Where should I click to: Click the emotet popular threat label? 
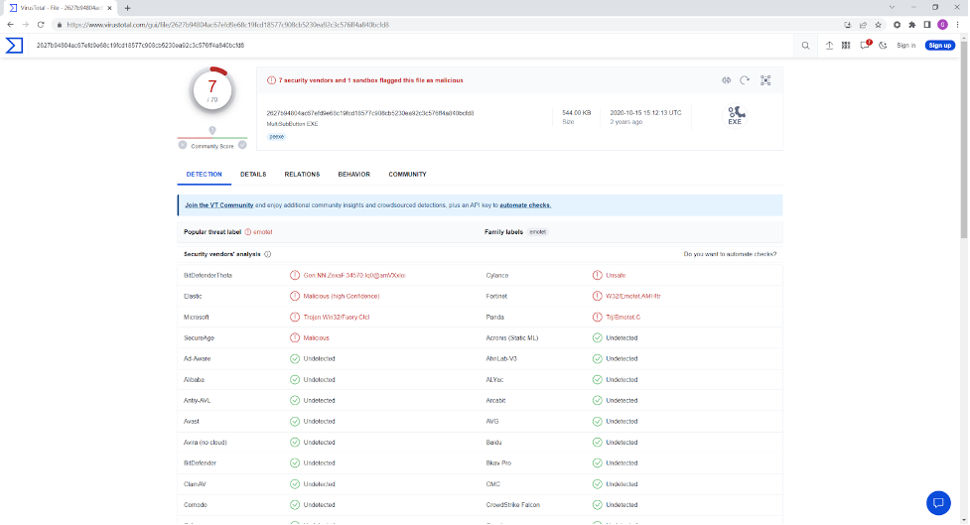(x=262, y=232)
